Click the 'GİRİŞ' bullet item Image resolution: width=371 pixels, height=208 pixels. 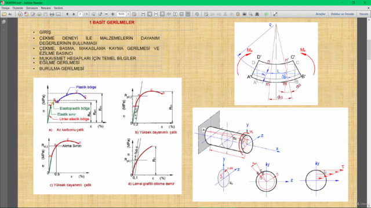pos(45,32)
